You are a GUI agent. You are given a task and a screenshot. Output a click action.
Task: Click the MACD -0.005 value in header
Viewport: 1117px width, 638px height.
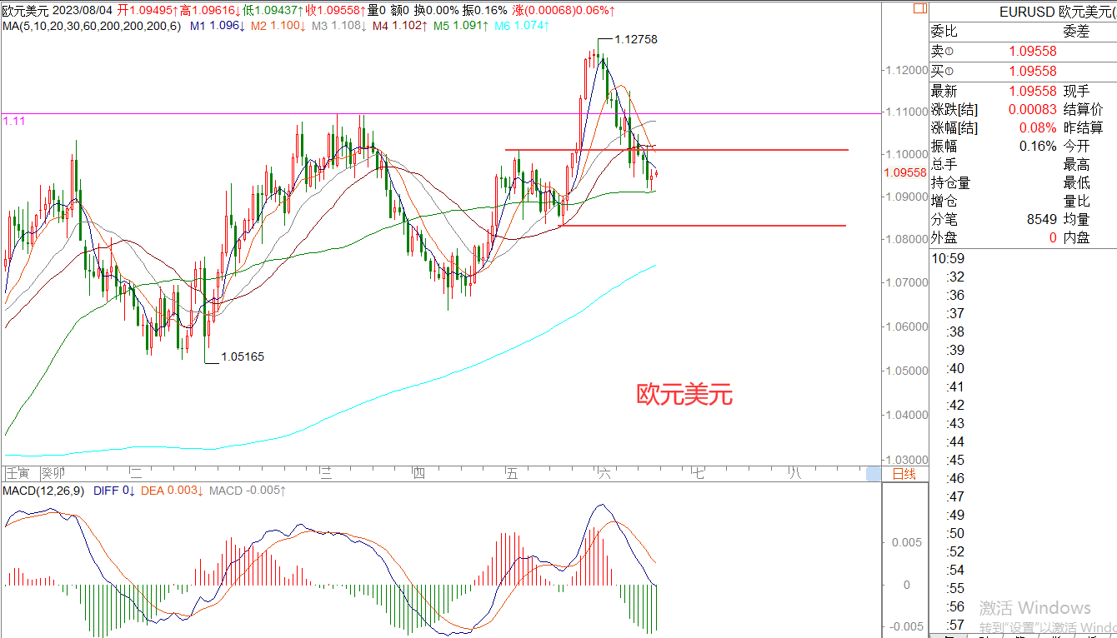[248, 491]
